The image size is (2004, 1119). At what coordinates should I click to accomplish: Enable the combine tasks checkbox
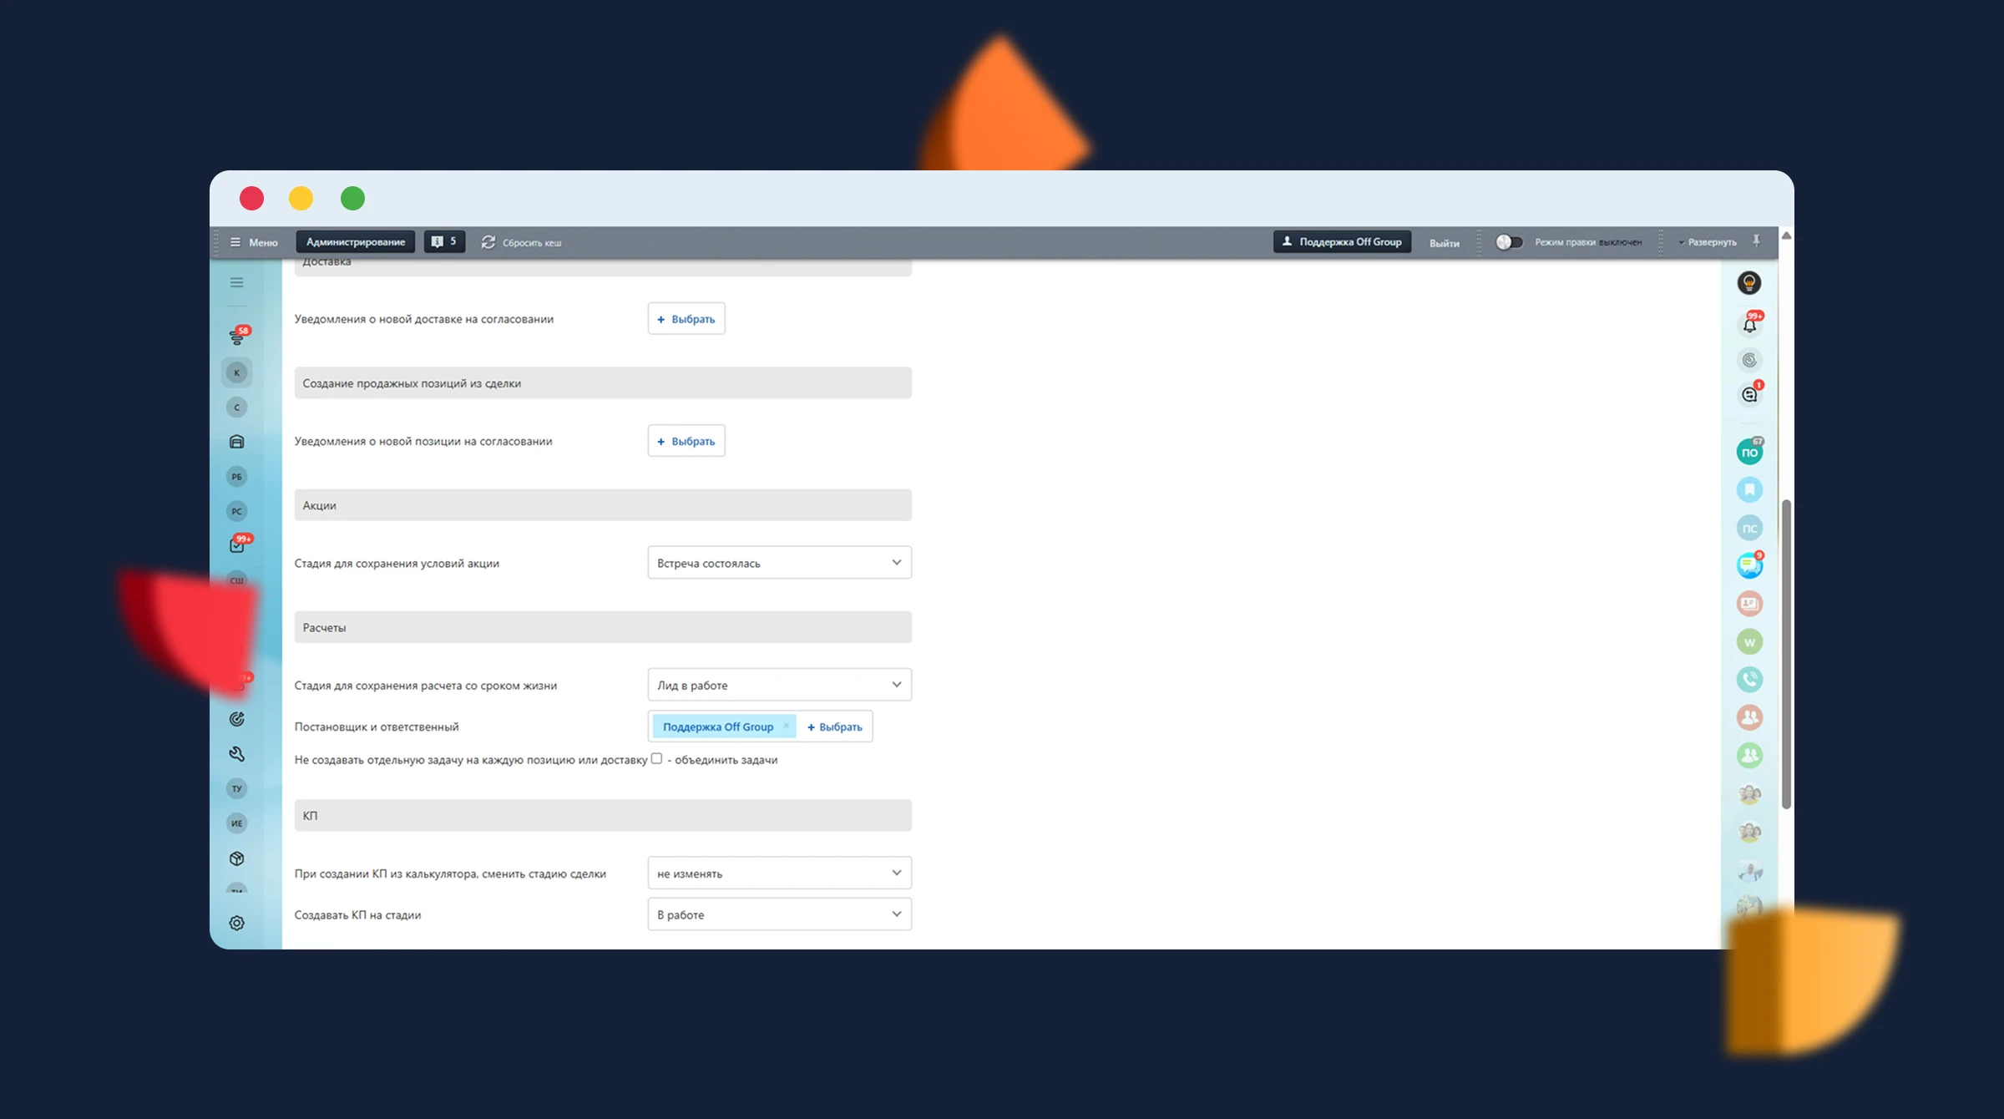click(x=656, y=759)
